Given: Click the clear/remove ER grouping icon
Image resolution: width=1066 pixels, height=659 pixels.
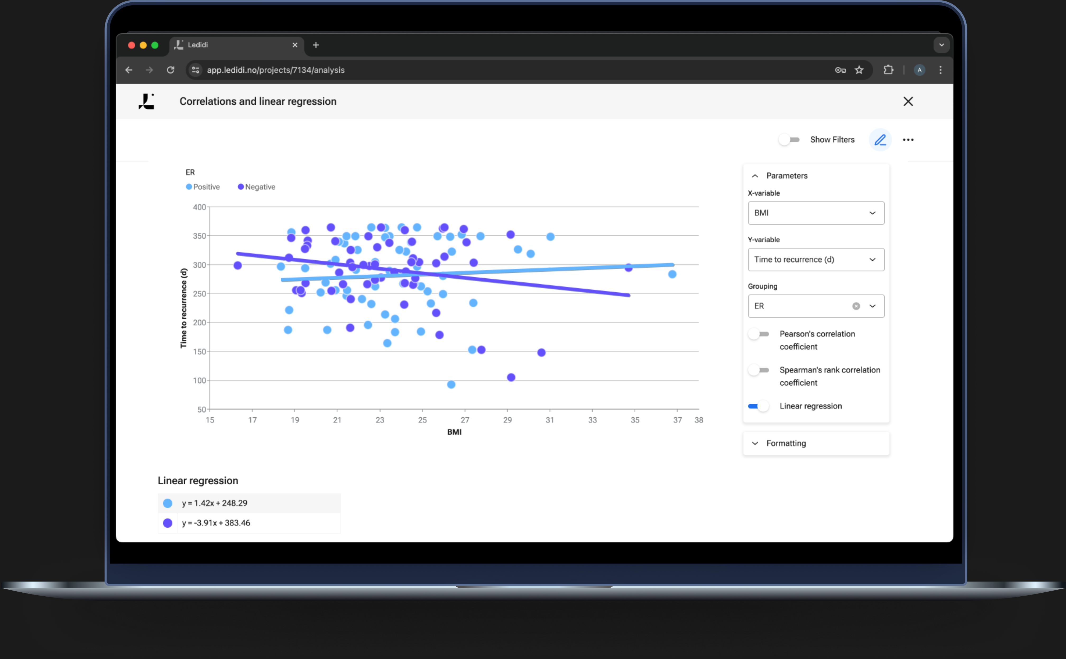Looking at the screenshot, I should pos(857,306).
